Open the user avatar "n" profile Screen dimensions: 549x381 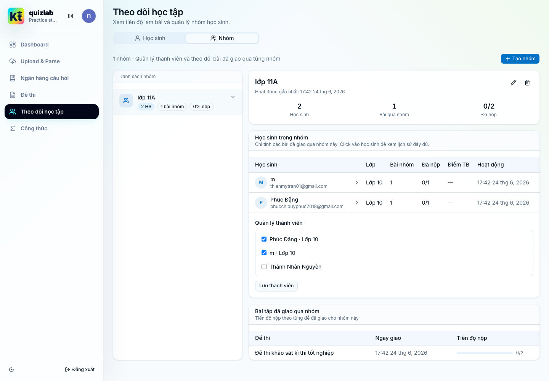click(89, 16)
